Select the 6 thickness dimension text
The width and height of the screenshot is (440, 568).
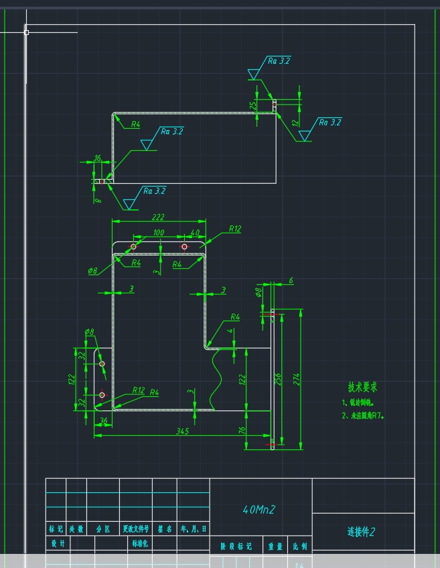click(291, 280)
